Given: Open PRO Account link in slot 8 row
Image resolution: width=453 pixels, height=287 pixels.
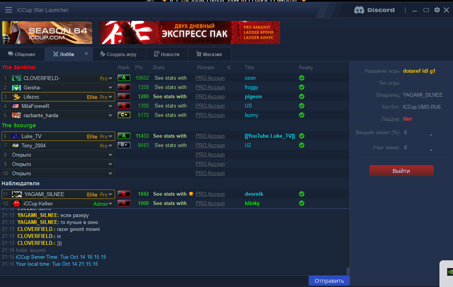Looking at the screenshot, I should [210, 155].
